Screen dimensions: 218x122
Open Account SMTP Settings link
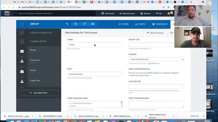(150, 73)
